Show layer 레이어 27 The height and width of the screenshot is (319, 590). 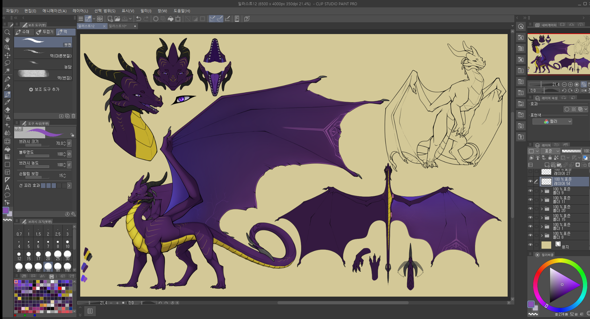coord(530,171)
